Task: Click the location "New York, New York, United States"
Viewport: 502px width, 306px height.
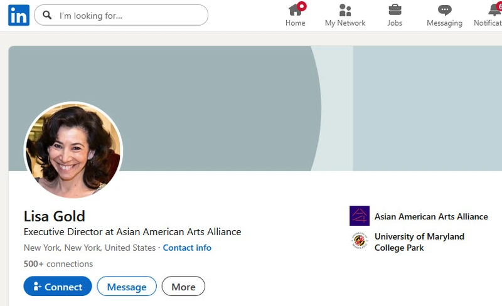Action: coord(90,248)
